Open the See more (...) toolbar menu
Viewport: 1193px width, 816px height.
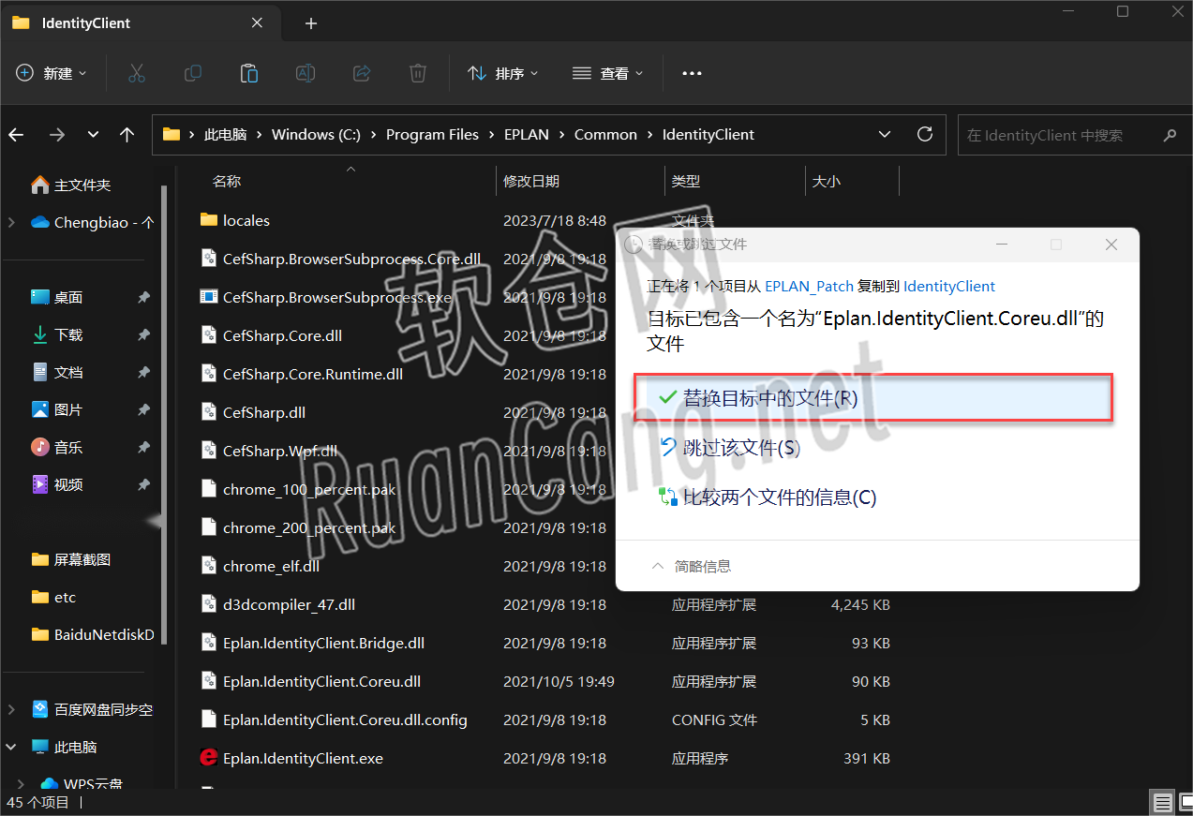pyautogui.click(x=692, y=72)
